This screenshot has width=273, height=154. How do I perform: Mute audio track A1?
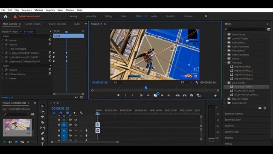(x=76, y=130)
